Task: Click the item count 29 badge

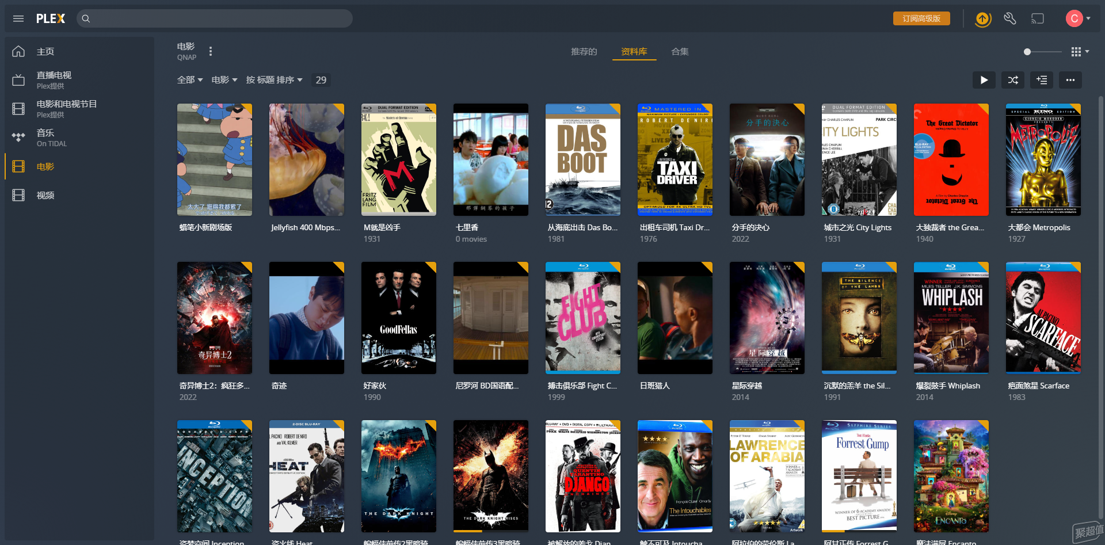Action: click(x=321, y=80)
